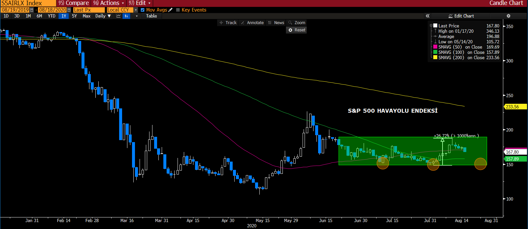
Task: Click the 167.80 last price axis label
Action: point(516,152)
